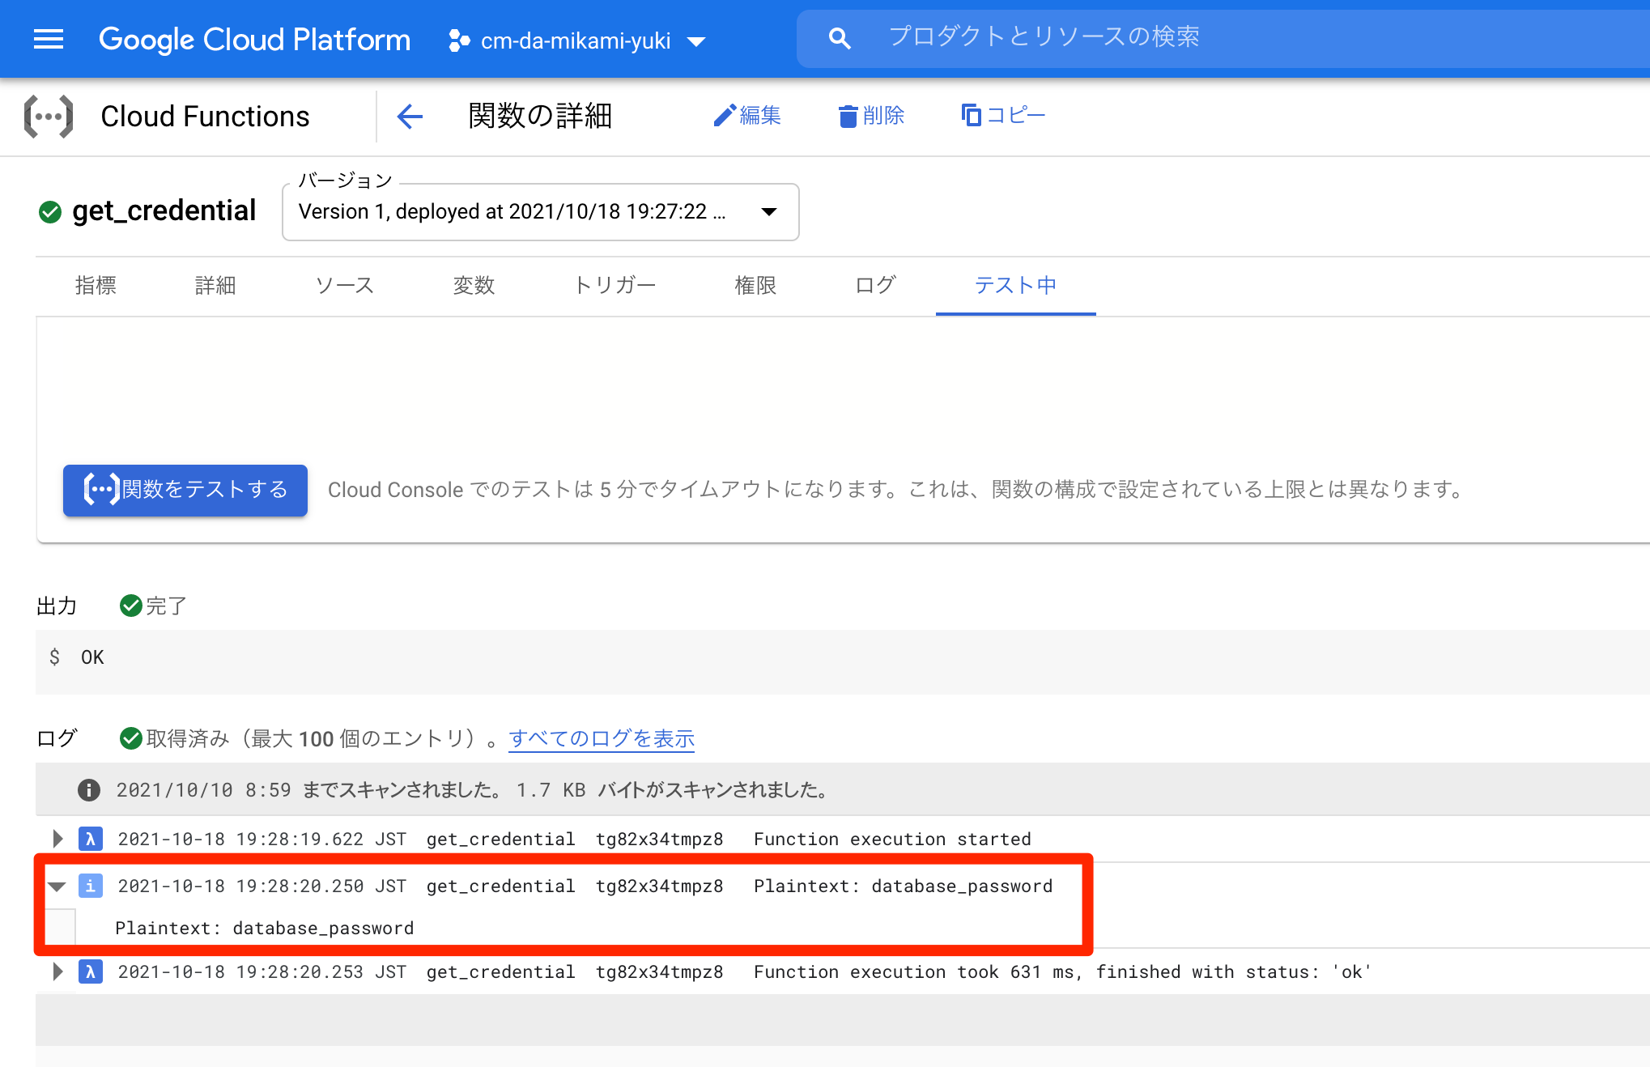Click the lambda icon on Function execution started log
Viewport: 1650px width, 1067px height.
coord(90,839)
